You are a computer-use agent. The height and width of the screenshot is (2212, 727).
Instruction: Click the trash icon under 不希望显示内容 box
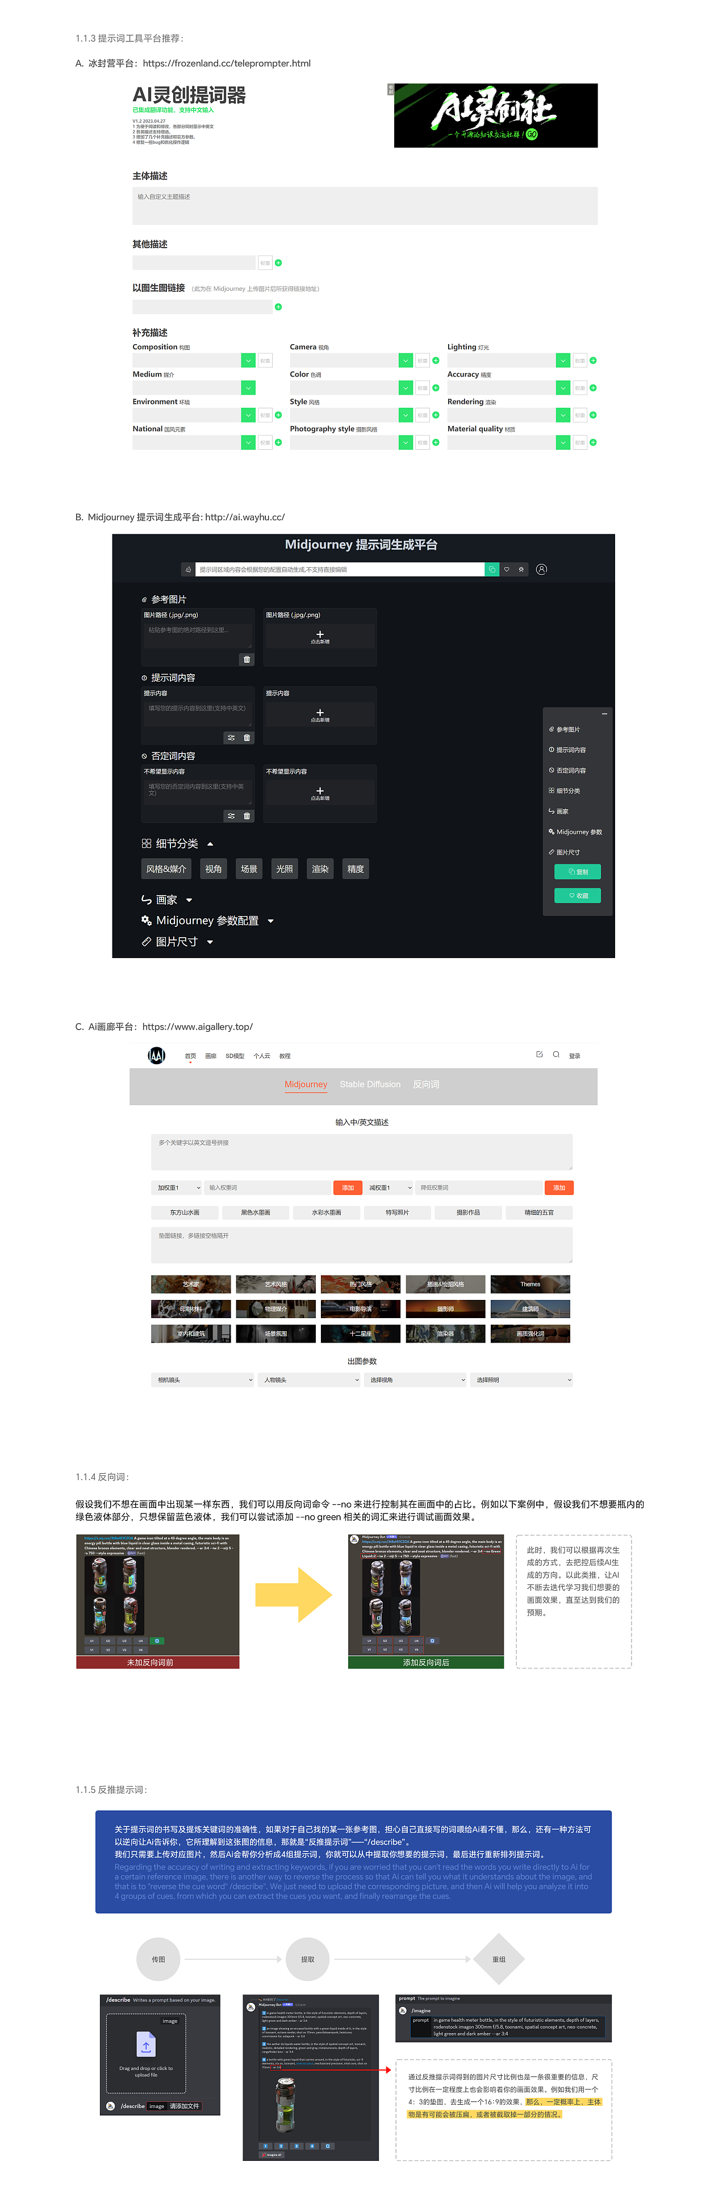[246, 816]
